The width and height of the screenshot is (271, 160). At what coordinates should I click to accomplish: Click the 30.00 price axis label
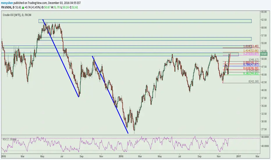point(264,121)
